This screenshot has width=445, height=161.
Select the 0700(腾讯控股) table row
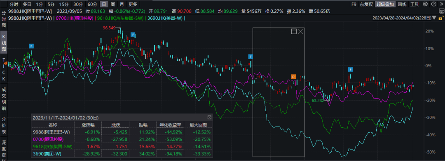click(122, 139)
